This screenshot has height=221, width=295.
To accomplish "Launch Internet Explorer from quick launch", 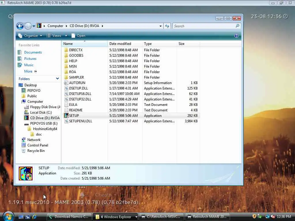I will click(x=35, y=217).
